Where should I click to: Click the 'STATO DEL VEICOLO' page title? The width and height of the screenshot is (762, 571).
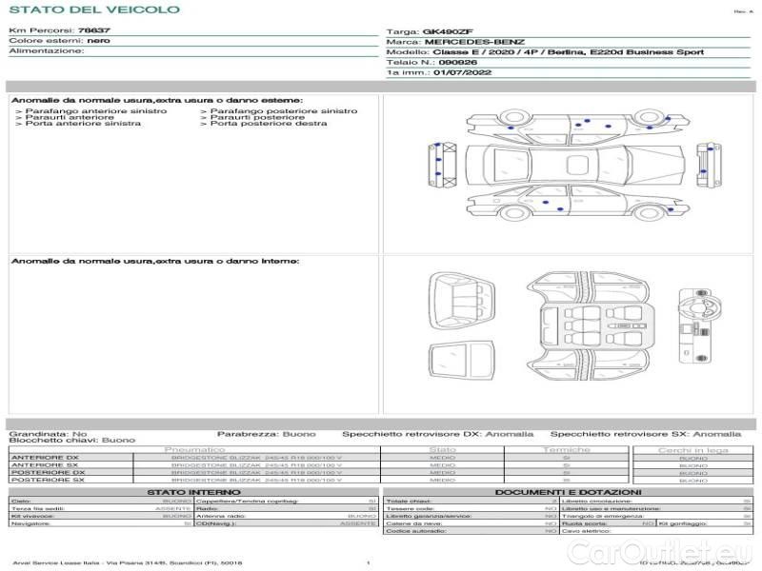93,10
